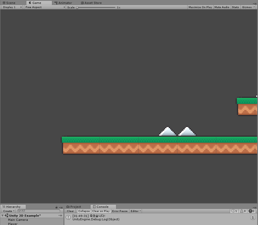Image resolution: width=258 pixels, height=225 pixels.
Task: Select the Console tab
Action: 103,207
